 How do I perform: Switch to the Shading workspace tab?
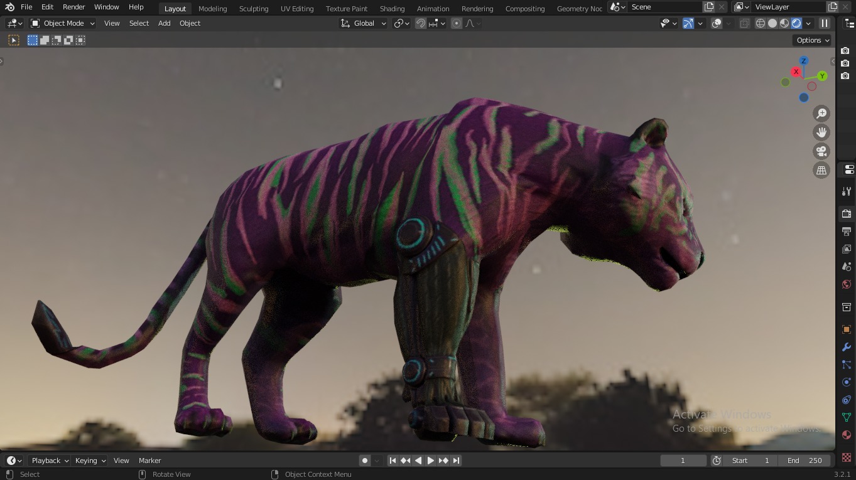[392, 9]
